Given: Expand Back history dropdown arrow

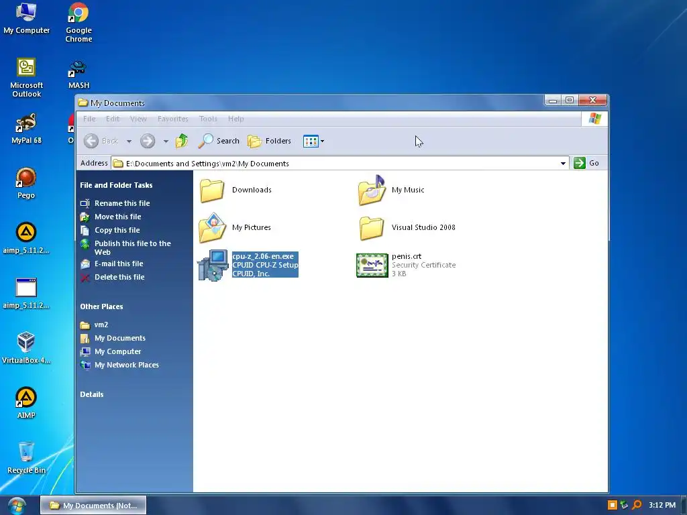Looking at the screenshot, I should [x=129, y=141].
